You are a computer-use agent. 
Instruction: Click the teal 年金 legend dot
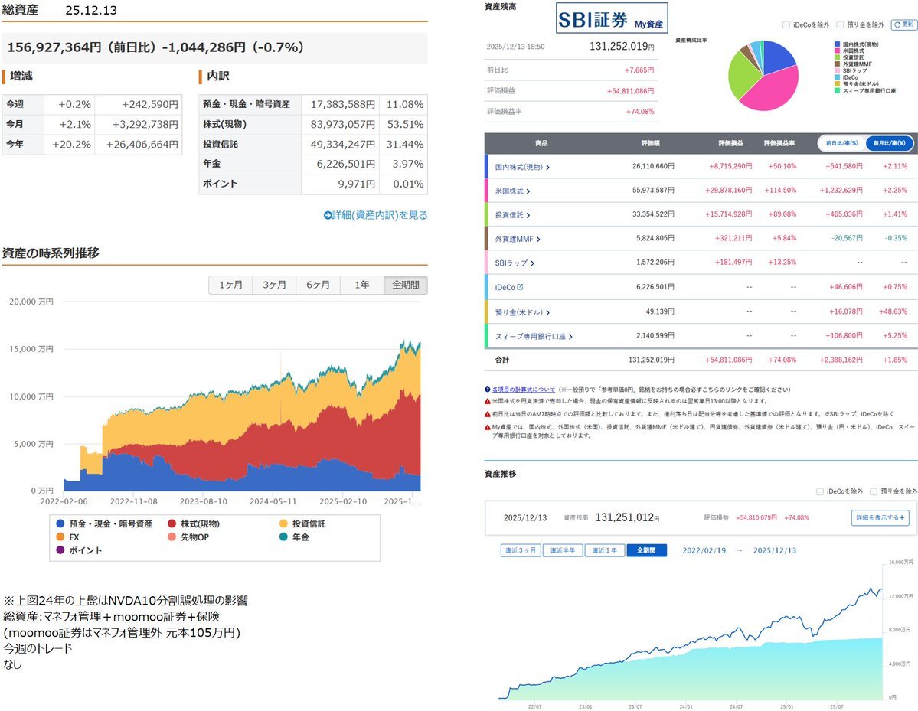pyautogui.click(x=283, y=537)
